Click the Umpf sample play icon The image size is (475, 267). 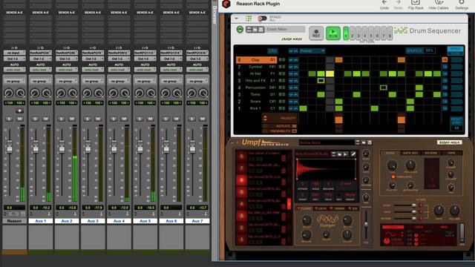click(x=345, y=154)
